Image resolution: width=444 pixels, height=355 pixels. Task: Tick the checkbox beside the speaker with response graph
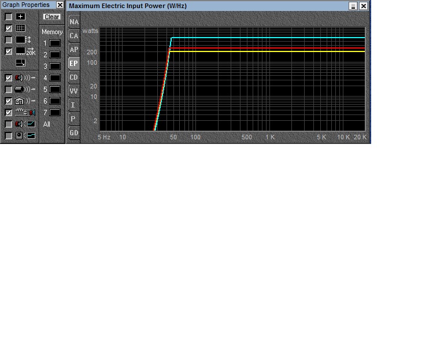click(x=9, y=124)
